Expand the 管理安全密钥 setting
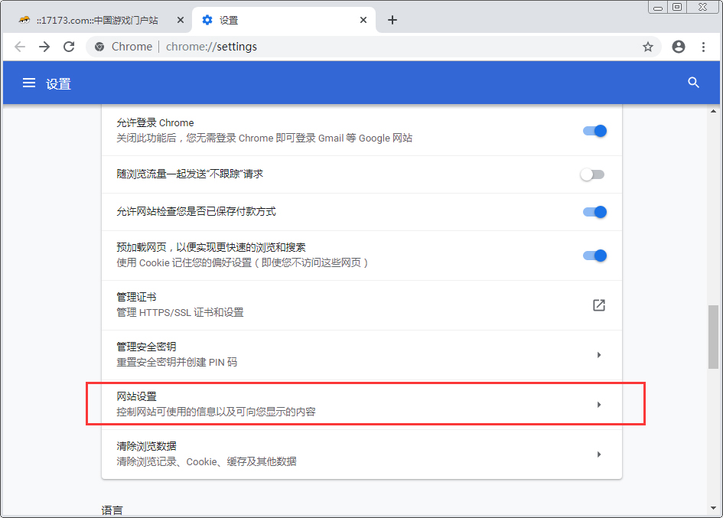Viewport: 723px width, 518px height. pyautogui.click(x=599, y=354)
